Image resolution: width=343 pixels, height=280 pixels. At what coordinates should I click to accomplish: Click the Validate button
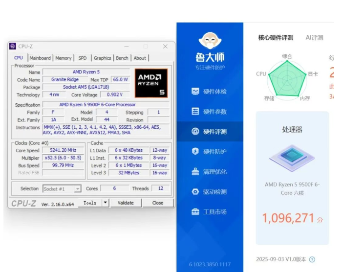126,203
